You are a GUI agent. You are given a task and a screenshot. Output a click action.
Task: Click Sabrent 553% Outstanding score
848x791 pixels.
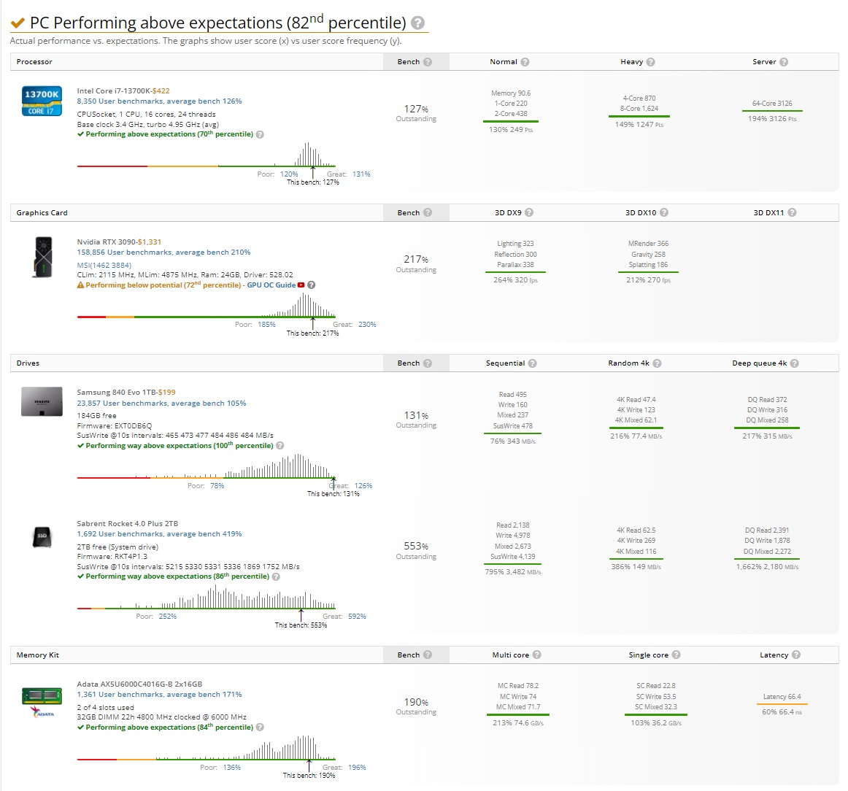click(x=416, y=550)
